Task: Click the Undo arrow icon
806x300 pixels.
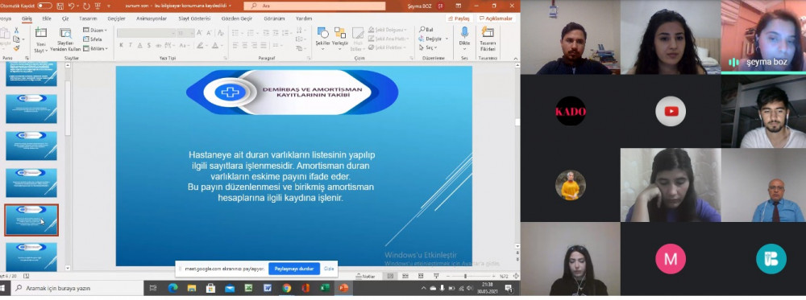Action: pos(72,6)
